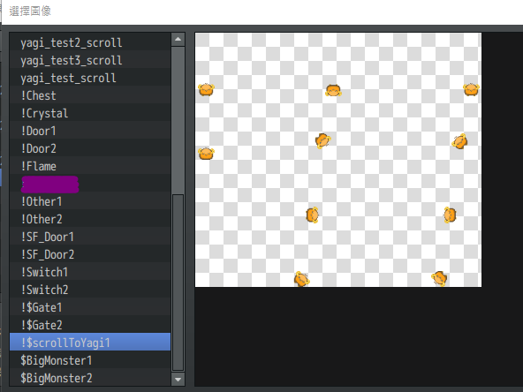The image size is (523, 392).
Task: Select the !Other2 image entry
Action: point(90,219)
